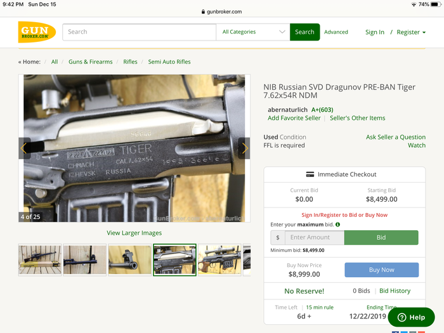Image resolution: width=444 pixels, height=333 pixels.
Task: Focus the Enter Amount bid field
Action: pos(314,237)
